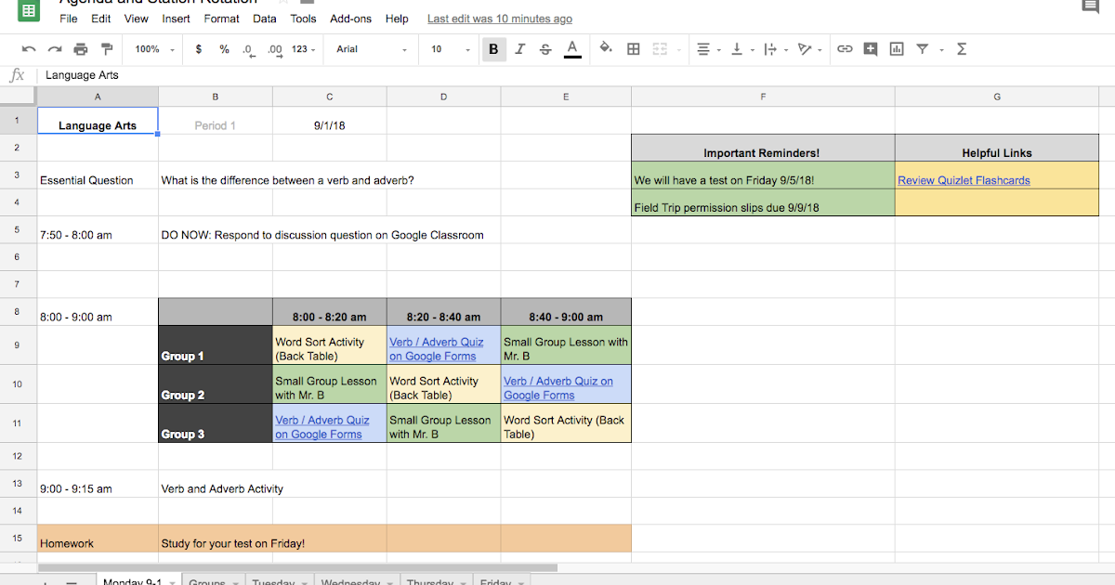The image size is (1115, 585).
Task: Create a filter with the funnel icon
Action: point(921,48)
